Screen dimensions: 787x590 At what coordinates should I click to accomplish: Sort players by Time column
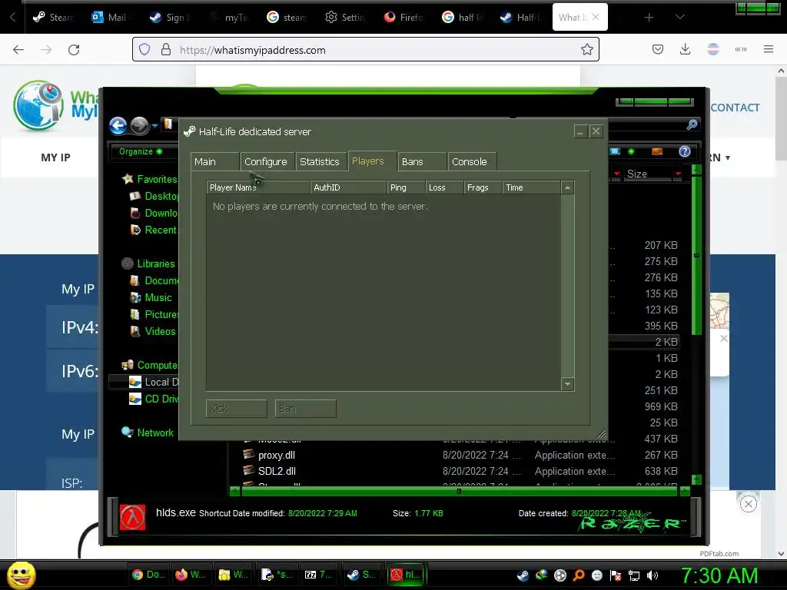pos(532,187)
